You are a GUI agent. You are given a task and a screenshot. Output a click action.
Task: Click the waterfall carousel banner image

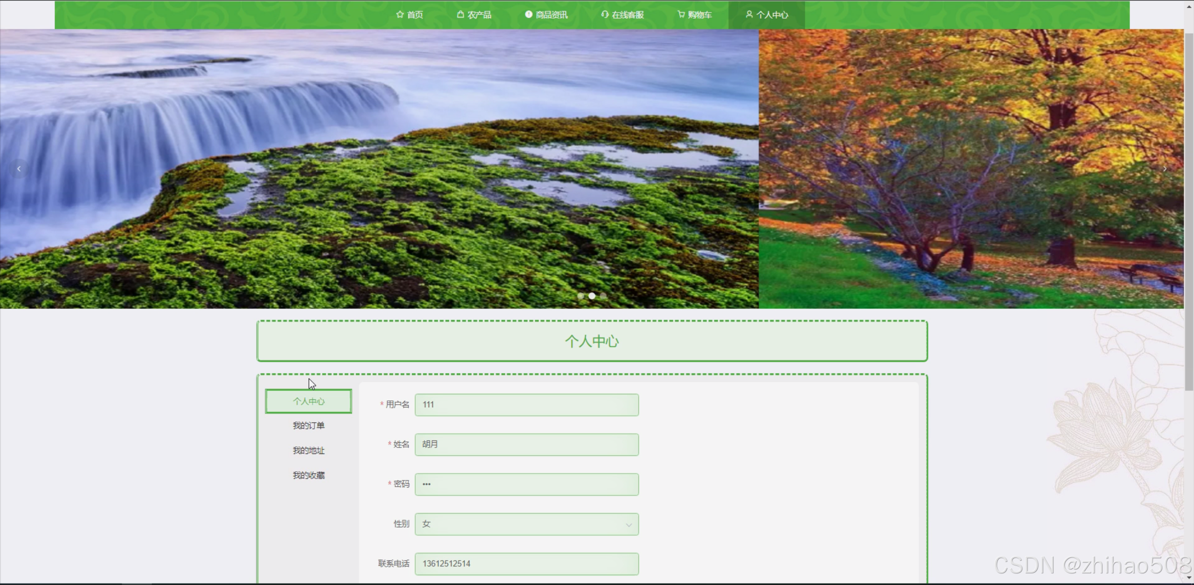click(x=379, y=169)
